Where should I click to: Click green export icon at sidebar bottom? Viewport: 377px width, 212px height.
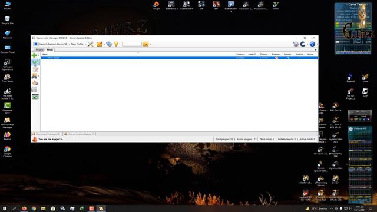(35, 97)
